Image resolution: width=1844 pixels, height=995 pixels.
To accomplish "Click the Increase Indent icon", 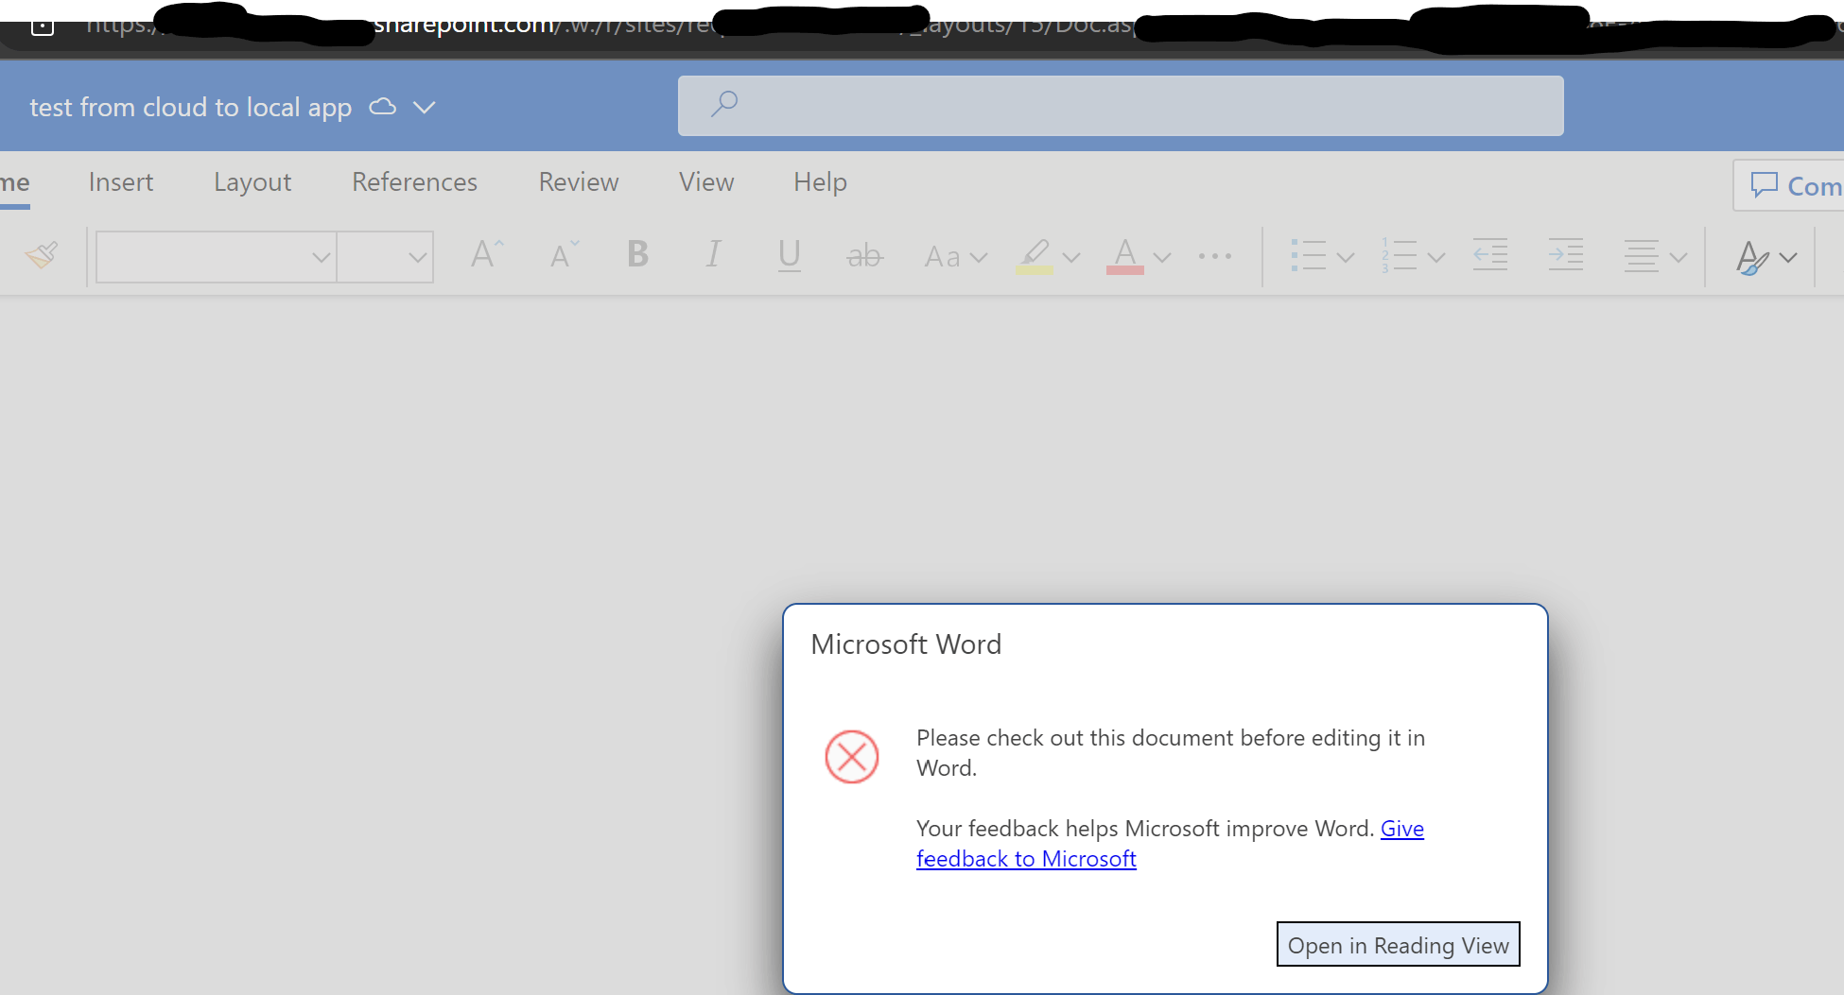I will [x=1565, y=255].
